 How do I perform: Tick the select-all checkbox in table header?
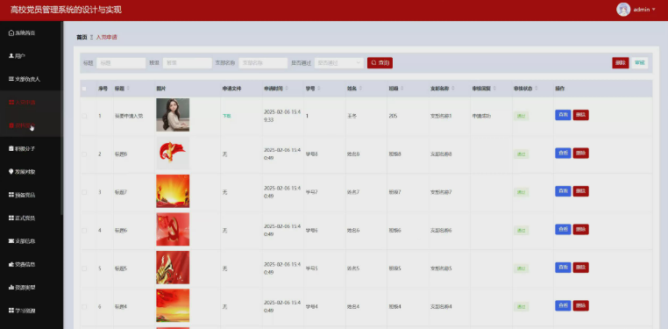(84, 89)
